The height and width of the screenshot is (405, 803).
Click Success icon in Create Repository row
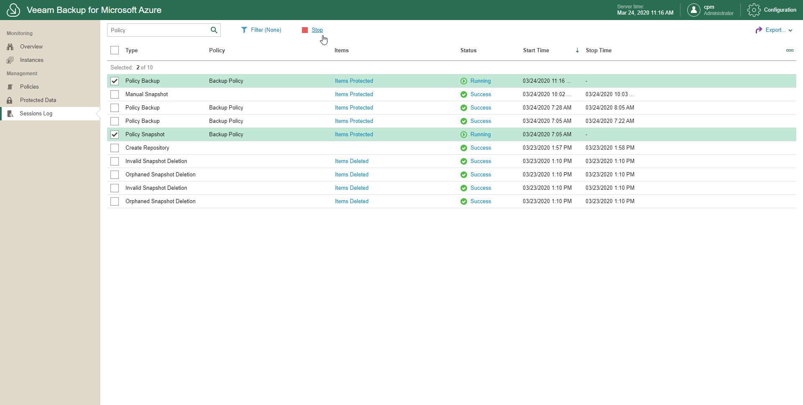(x=464, y=148)
